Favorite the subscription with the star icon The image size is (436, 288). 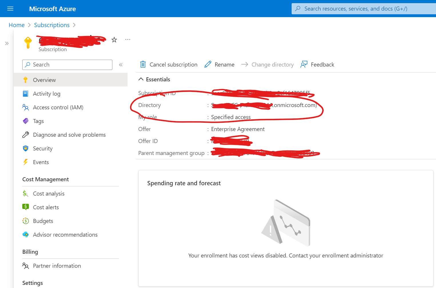(114, 40)
